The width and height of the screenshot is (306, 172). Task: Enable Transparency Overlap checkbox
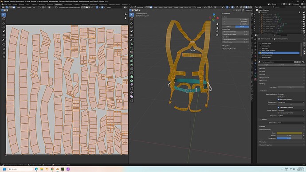pos(279,113)
